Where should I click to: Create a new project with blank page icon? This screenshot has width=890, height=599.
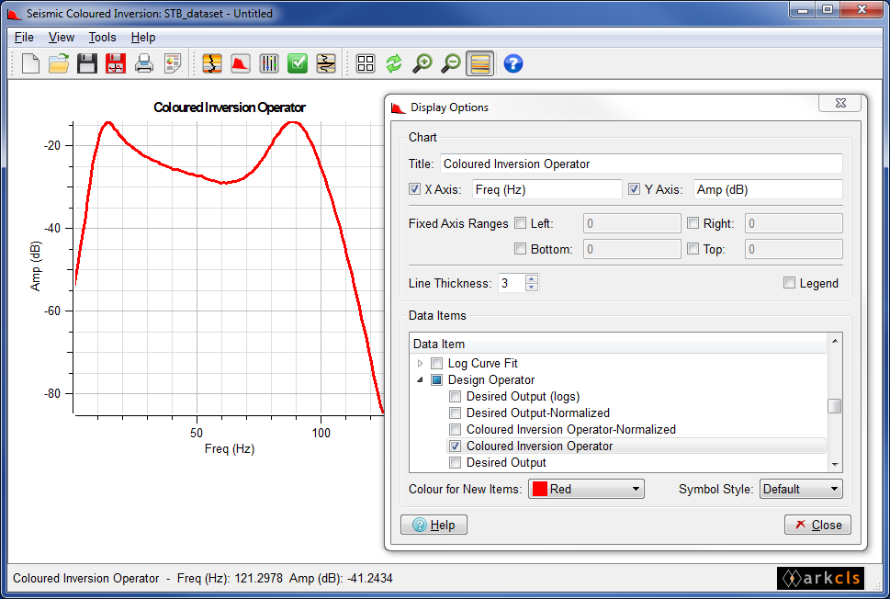pos(30,63)
